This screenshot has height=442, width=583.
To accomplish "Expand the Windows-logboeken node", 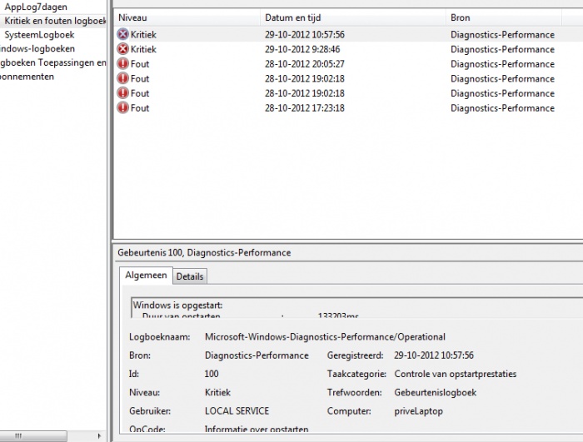I will tap(37, 49).
